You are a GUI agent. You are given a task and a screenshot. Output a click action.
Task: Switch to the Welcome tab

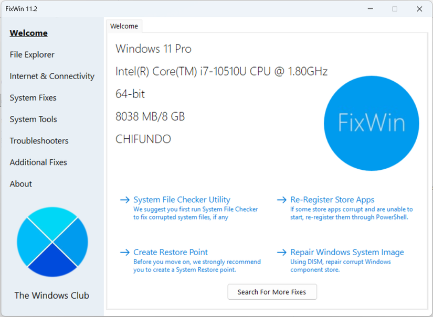(x=124, y=26)
